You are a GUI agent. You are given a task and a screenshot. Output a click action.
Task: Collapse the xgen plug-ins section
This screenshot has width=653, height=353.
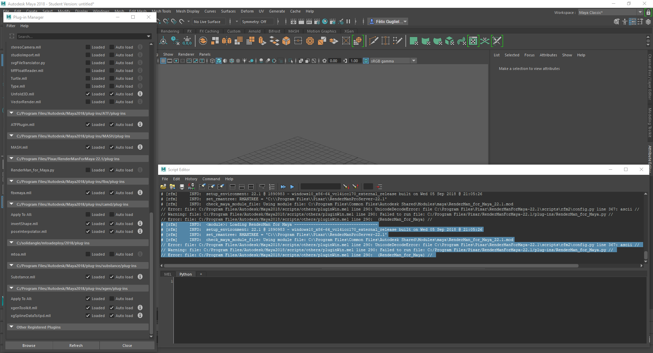coord(11,288)
